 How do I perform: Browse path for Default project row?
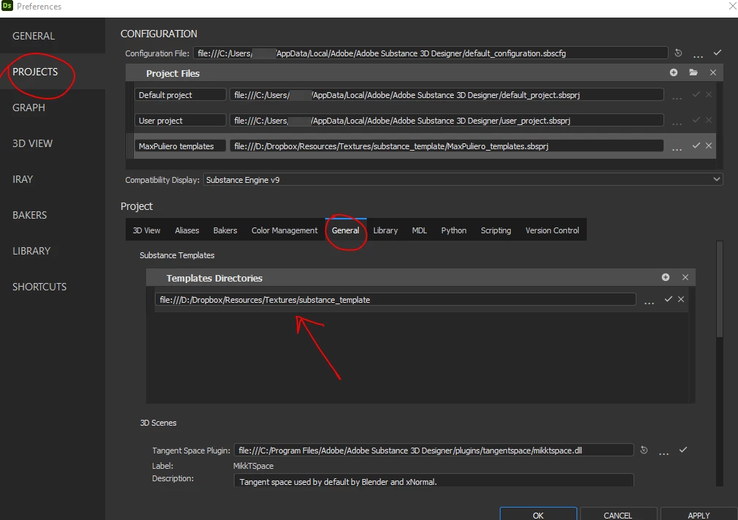coord(677,97)
